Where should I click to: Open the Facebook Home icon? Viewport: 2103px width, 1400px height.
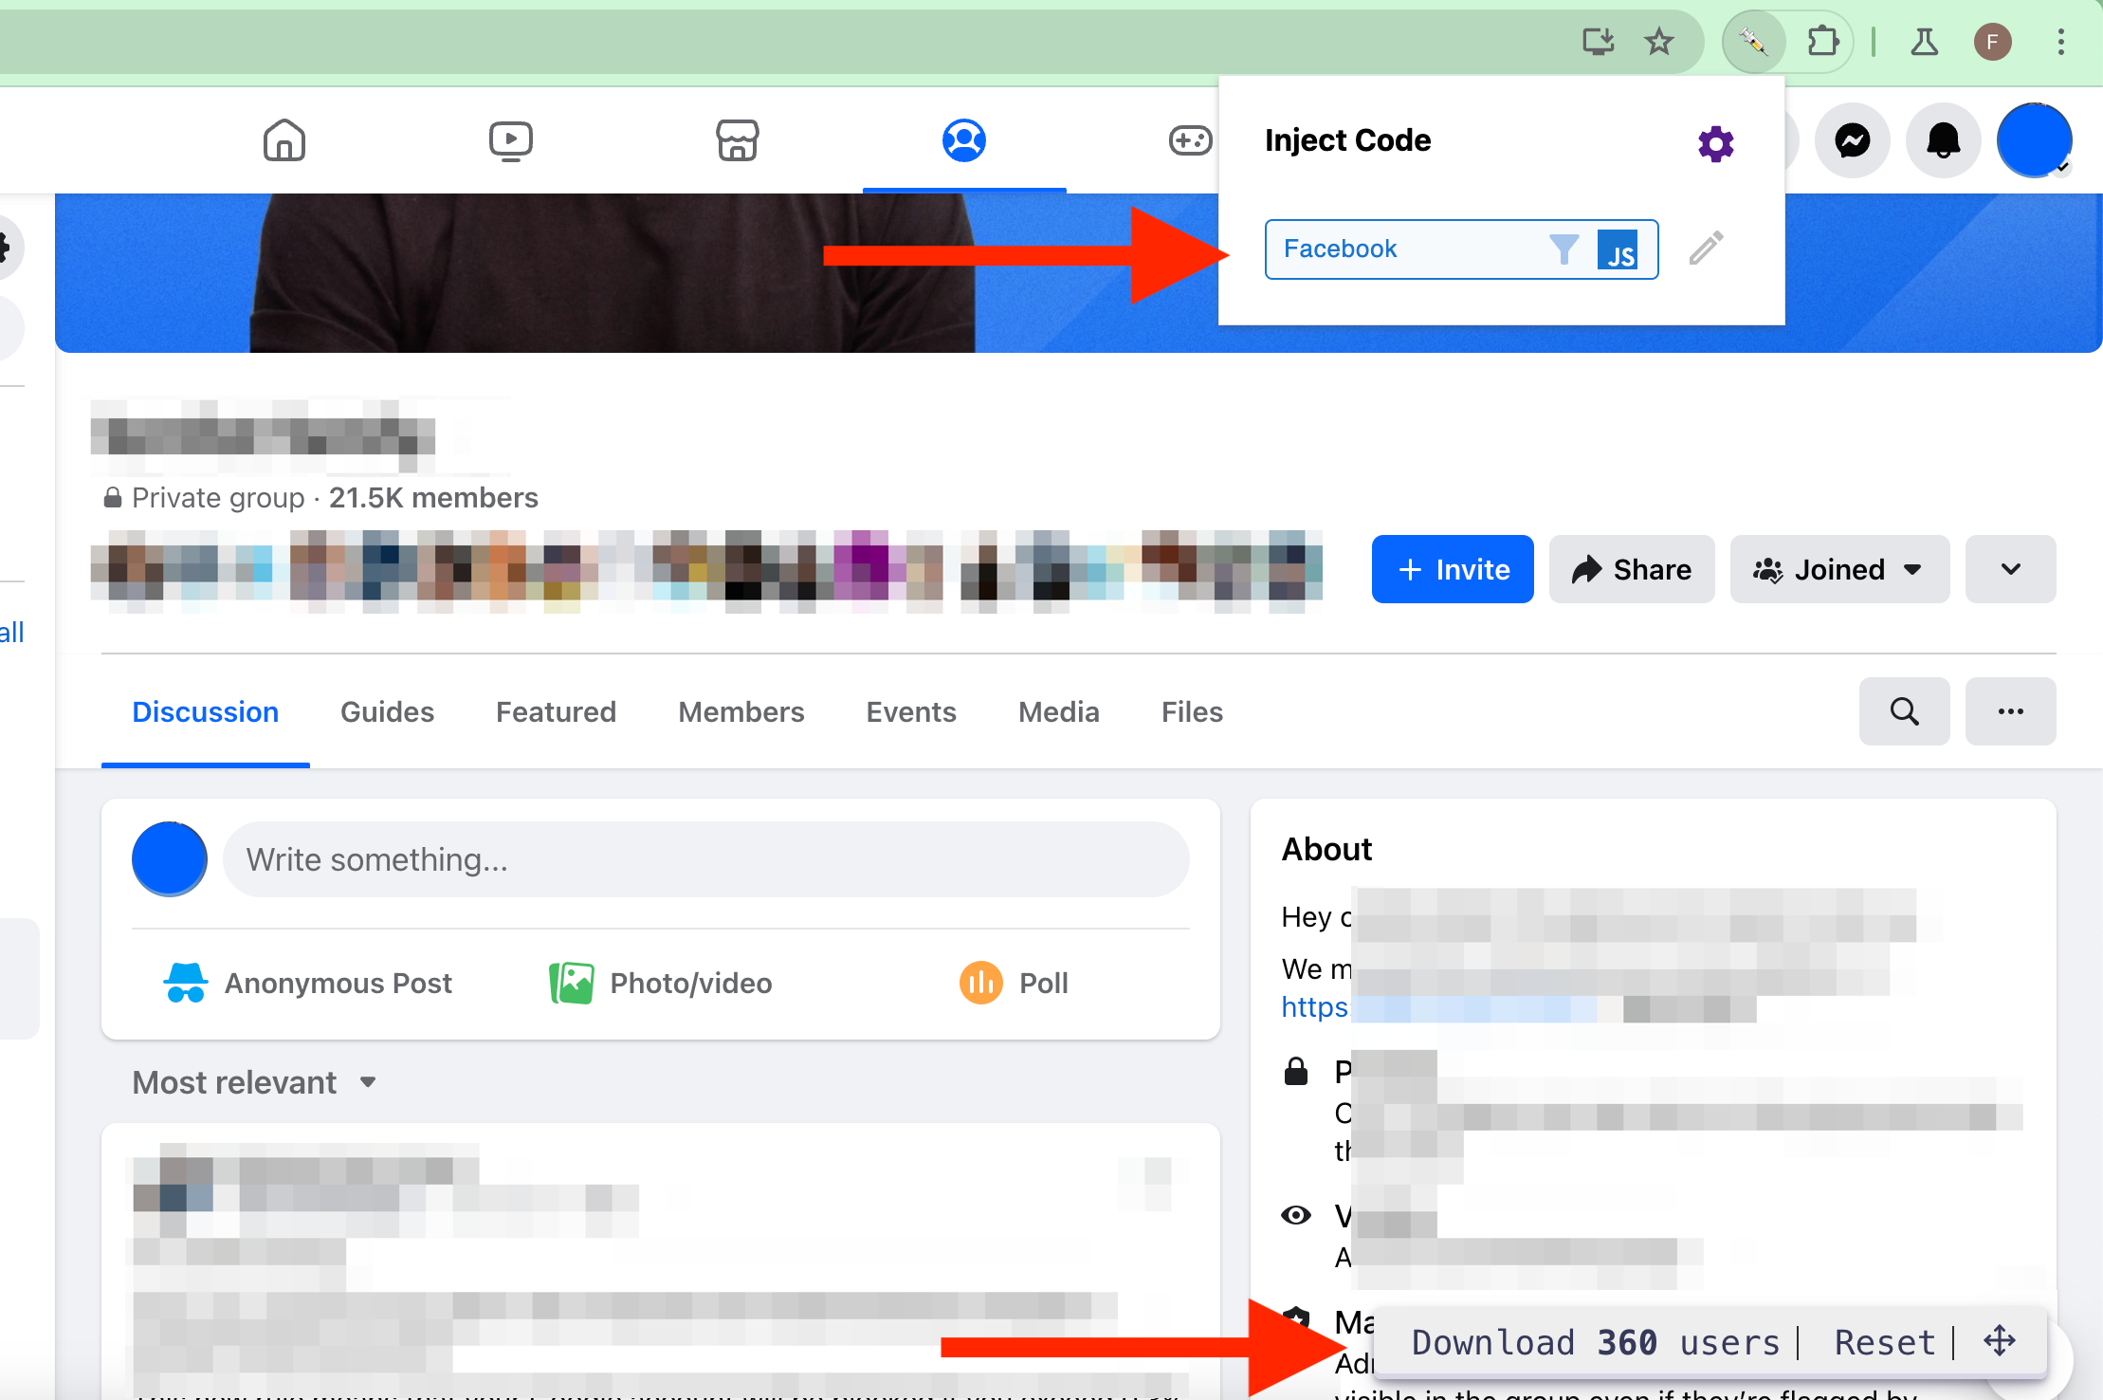[284, 140]
